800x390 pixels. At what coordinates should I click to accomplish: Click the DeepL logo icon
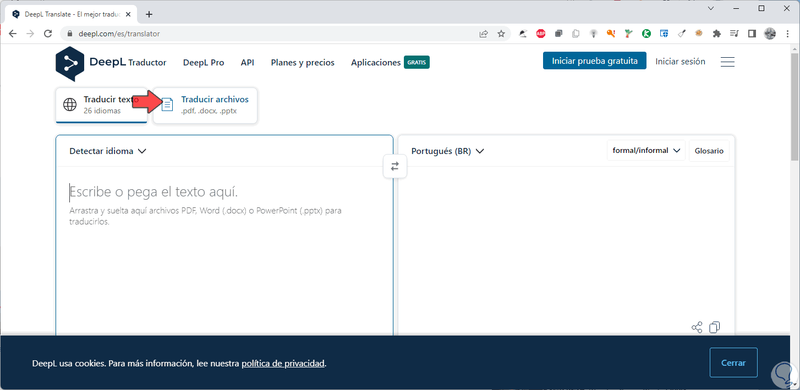tap(70, 64)
